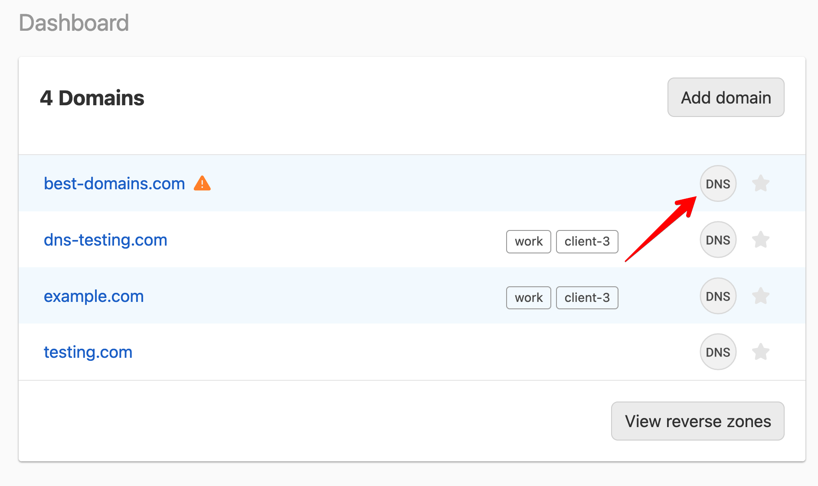Select the client-3 tag on example.com
Viewport: 818px width, 486px height.
coord(587,298)
